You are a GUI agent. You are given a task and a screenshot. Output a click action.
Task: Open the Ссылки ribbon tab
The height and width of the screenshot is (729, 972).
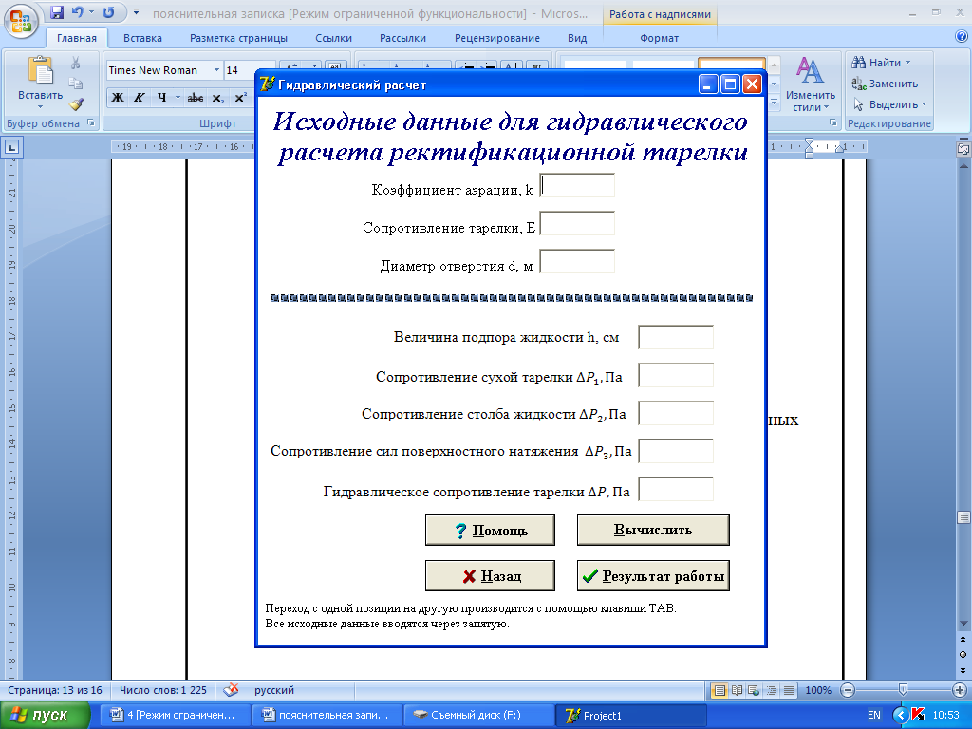pos(333,38)
